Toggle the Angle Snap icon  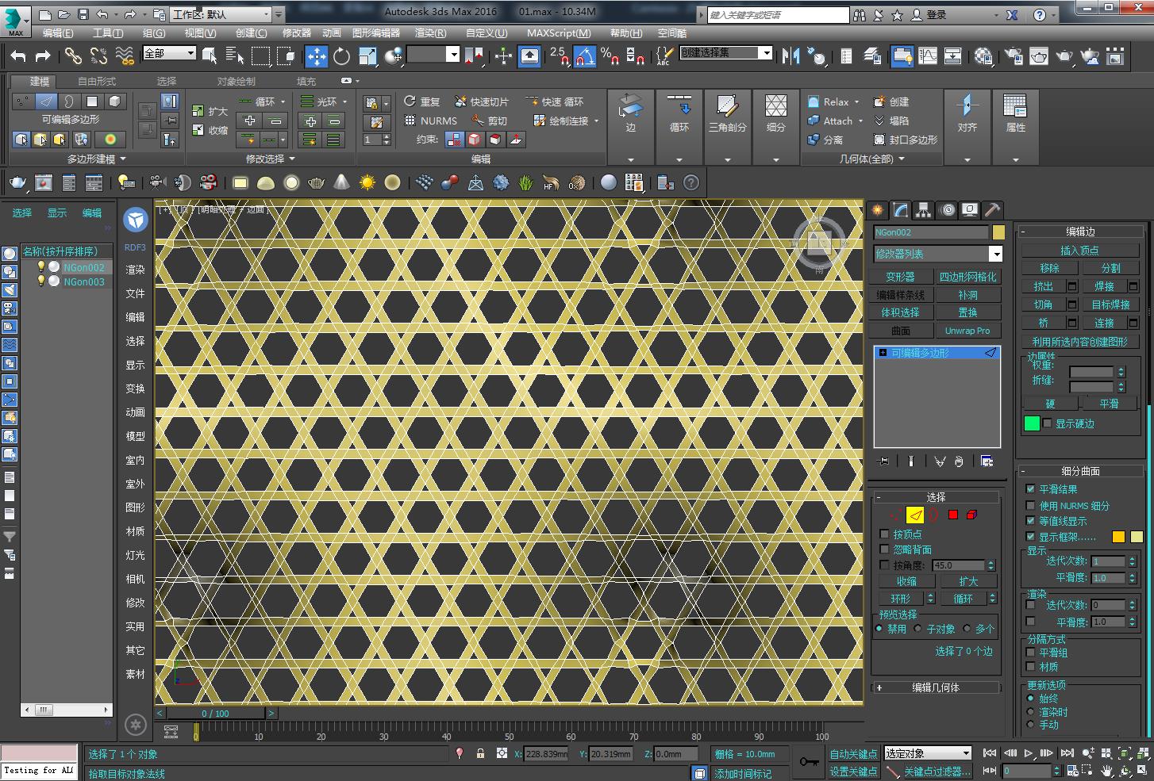tap(584, 56)
